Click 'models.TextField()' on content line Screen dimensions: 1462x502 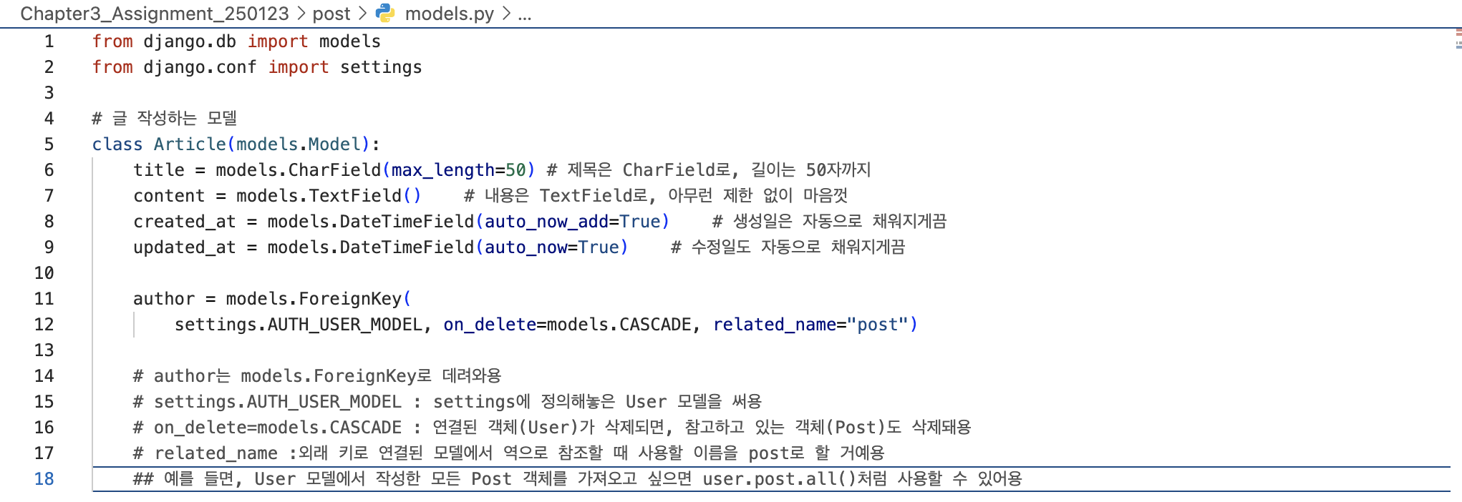coord(329,196)
